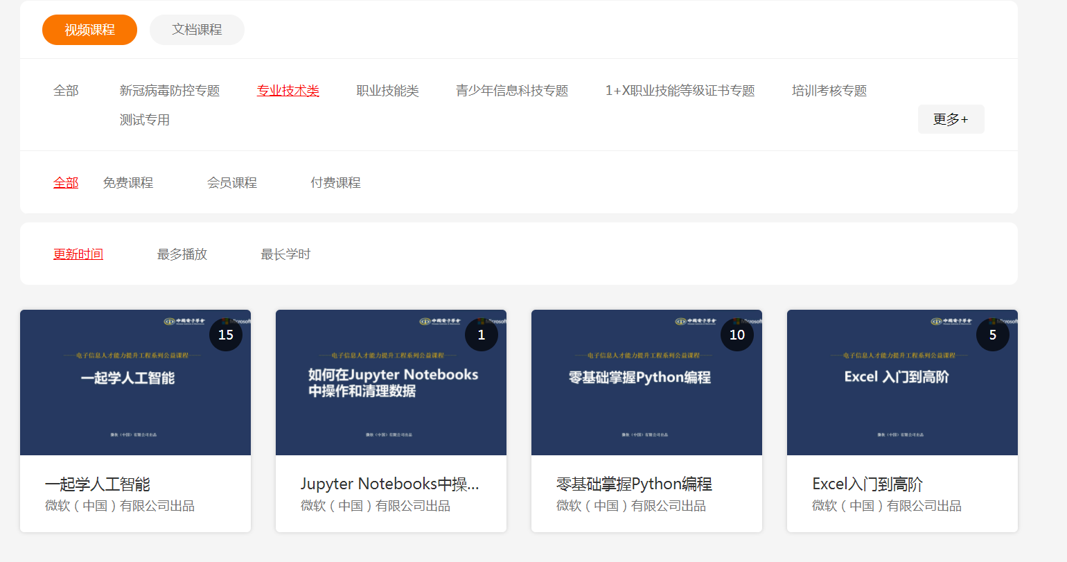This screenshot has width=1067, height=562.
Task: Click publisher text under 一起学人工智能
Action: [x=120, y=506]
